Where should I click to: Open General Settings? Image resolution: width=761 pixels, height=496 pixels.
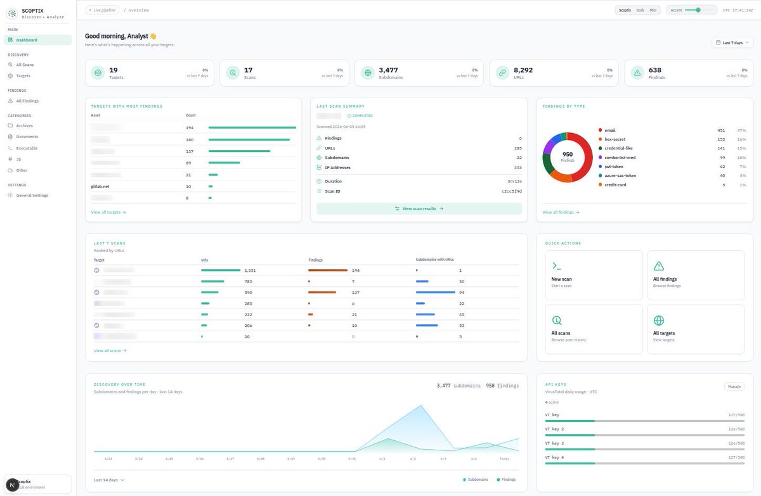point(38,195)
